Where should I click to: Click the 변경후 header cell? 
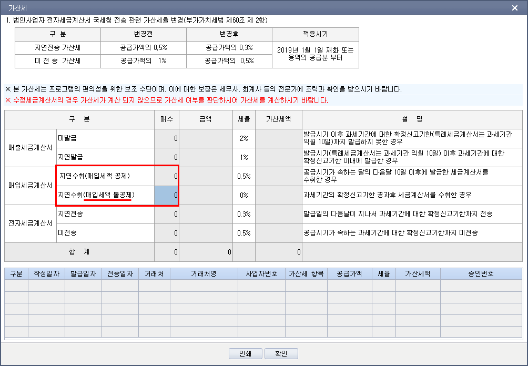tap(229, 34)
